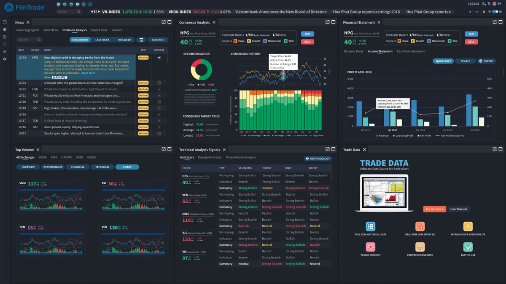Click Read More link in HPG article
506x284 pixels.
click(88, 73)
